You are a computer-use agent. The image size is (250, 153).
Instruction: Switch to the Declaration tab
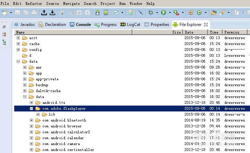pos(52,25)
